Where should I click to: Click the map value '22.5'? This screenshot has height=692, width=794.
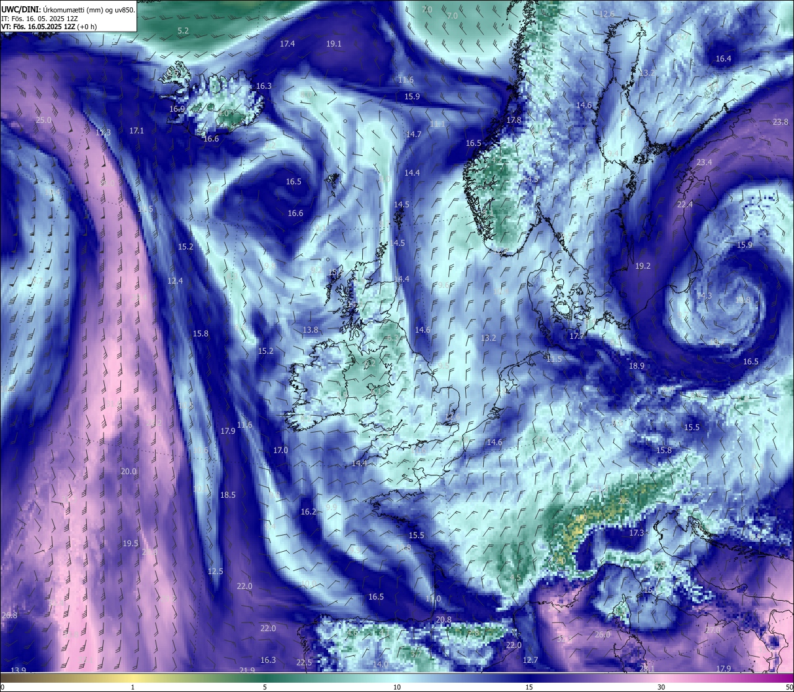tap(304, 663)
